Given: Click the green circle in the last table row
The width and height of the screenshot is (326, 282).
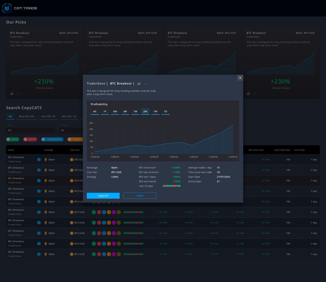Looking at the screenshot, I should [94, 254].
